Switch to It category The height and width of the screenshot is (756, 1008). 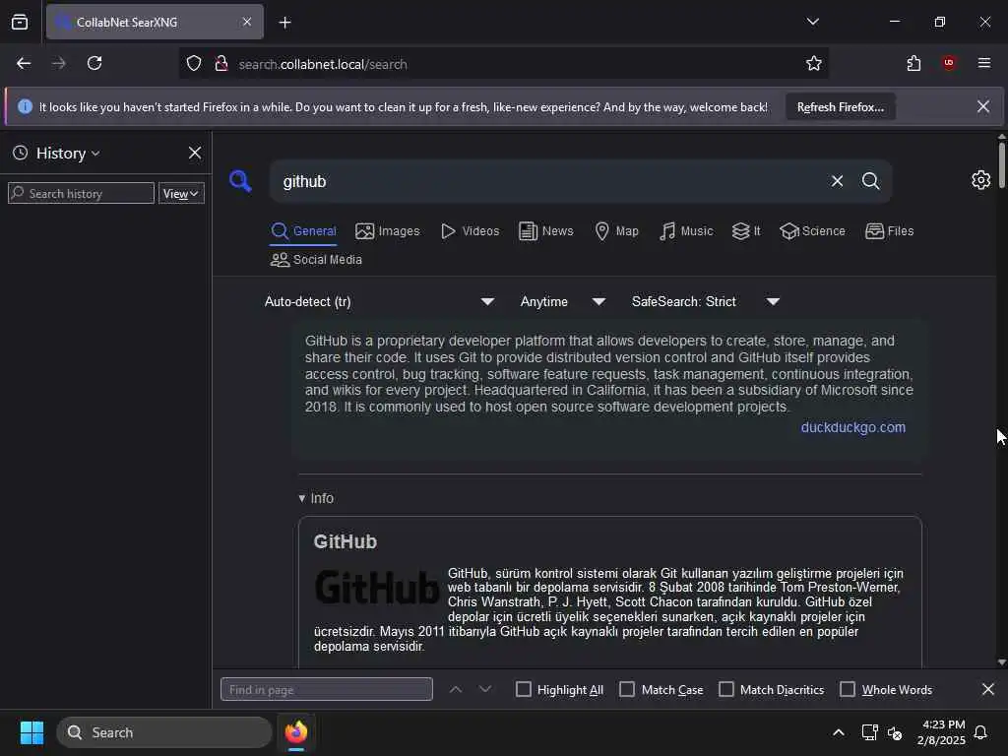(746, 231)
